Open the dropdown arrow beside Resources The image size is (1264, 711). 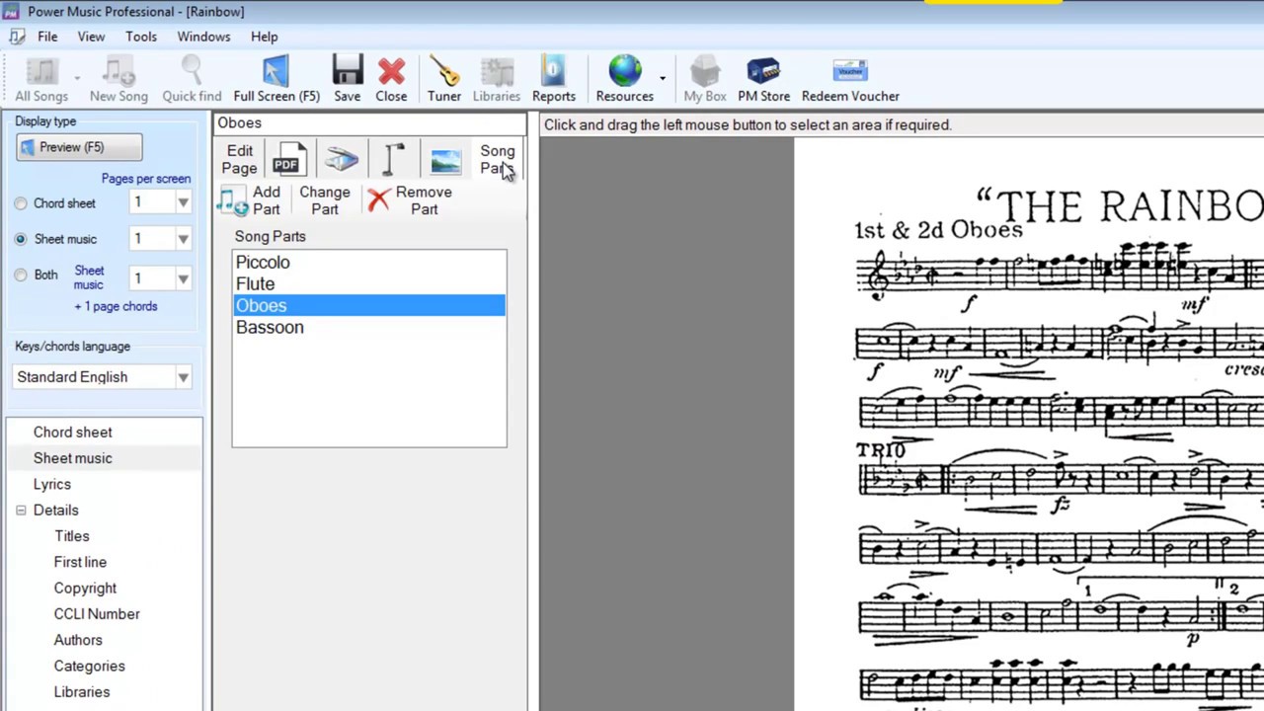coord(663,79)
